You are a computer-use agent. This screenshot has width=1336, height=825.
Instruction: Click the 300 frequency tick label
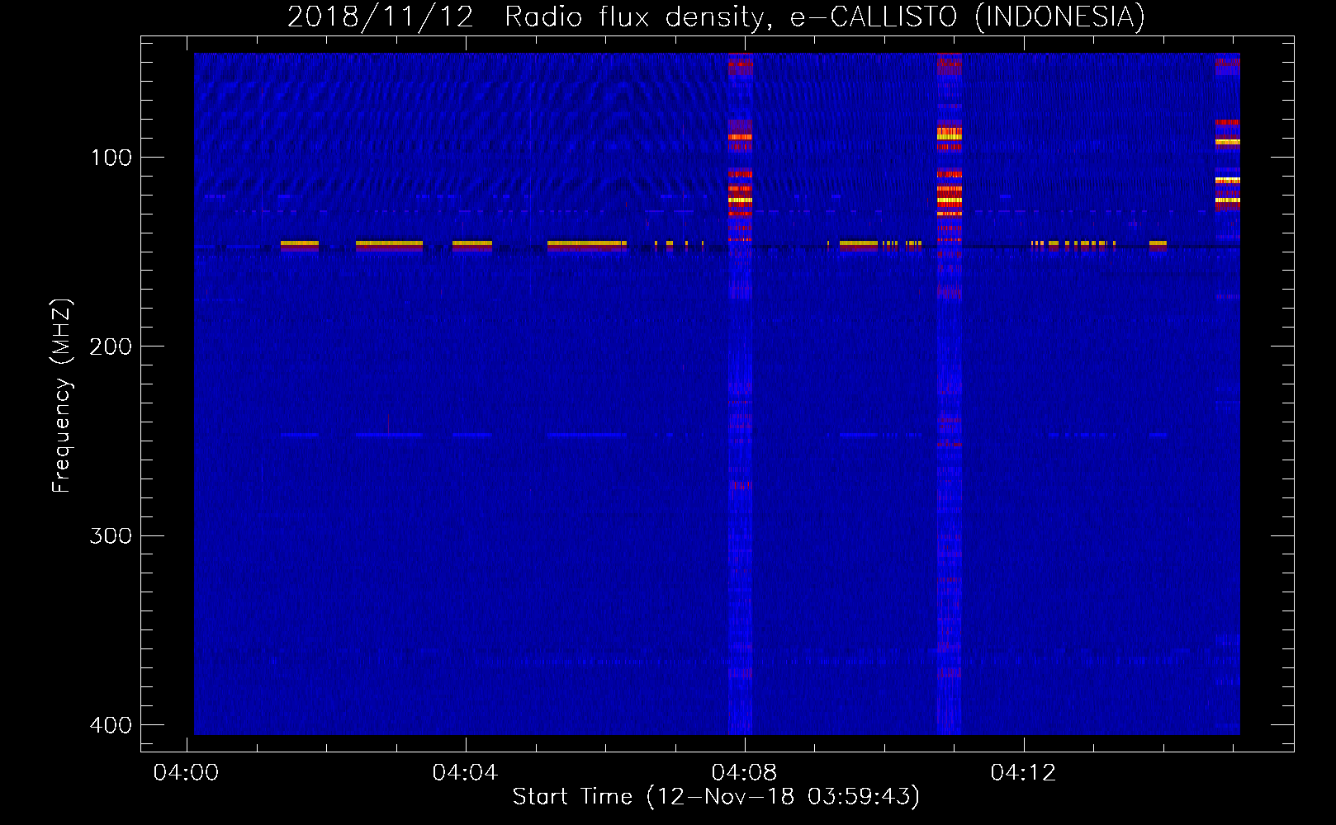click(x=111, y=536)
